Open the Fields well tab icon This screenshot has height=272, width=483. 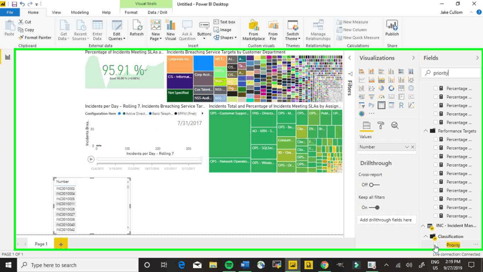366,126
